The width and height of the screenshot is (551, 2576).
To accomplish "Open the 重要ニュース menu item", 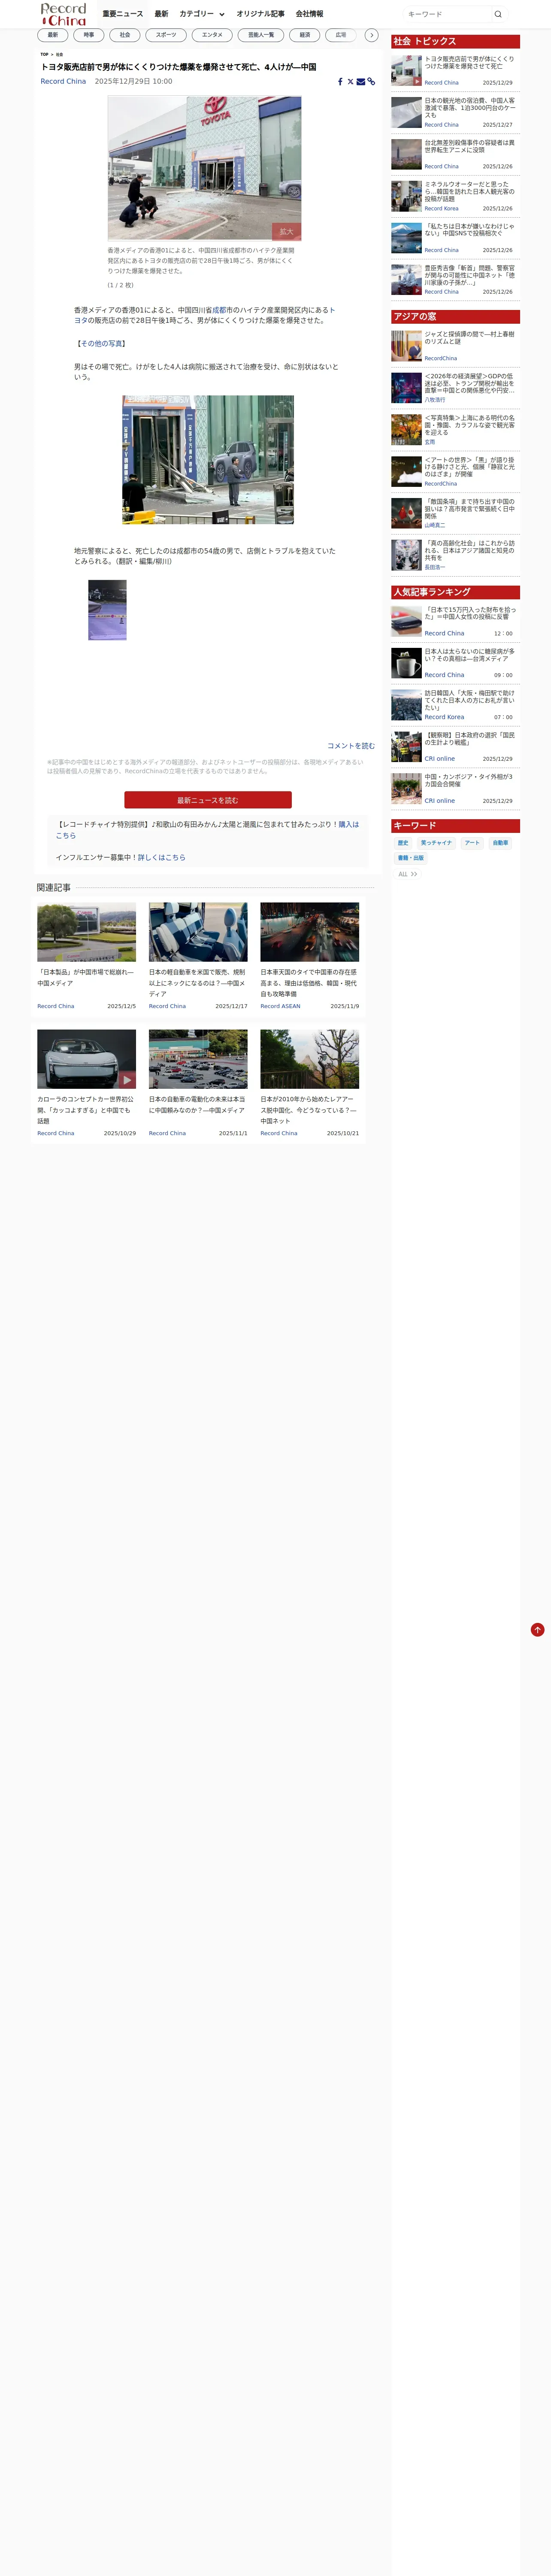I will [x=123, y=14].
